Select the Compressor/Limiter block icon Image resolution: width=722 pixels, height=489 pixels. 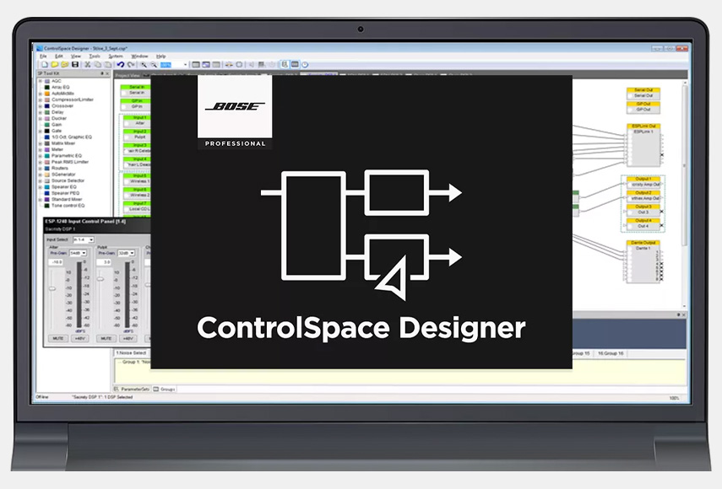(x=47, y=99)
